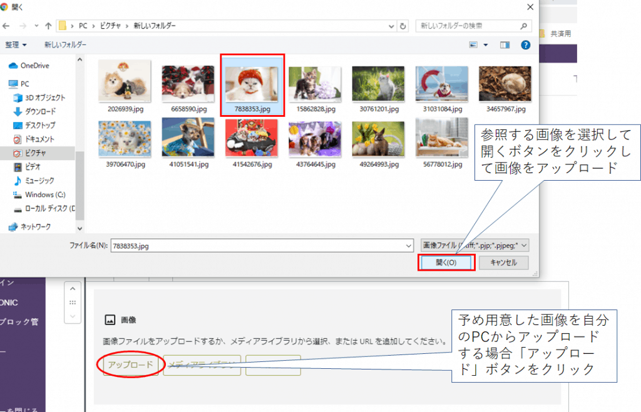Click the 新しいフォルダー toolbar button
Screen dimensions: 641x412
(x=65, y=45)
